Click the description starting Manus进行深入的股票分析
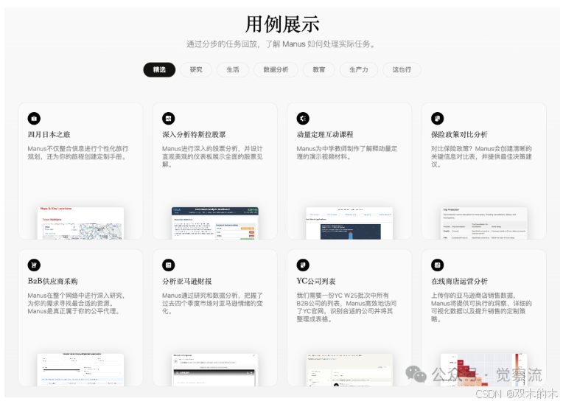 212,156
